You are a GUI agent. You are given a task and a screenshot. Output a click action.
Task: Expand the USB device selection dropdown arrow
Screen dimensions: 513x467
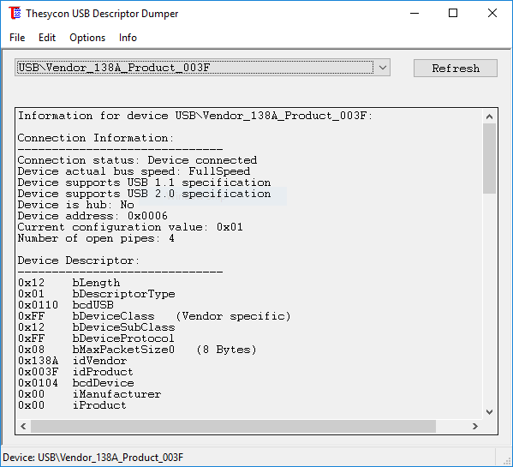[383, 68]
